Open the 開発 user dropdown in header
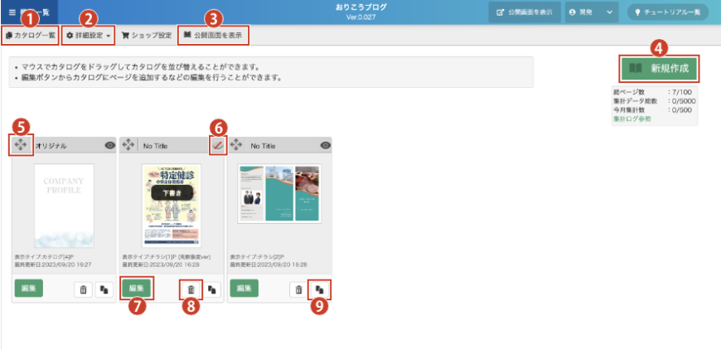The height and width of the screenshot is (350, 721). pos(591,12)
